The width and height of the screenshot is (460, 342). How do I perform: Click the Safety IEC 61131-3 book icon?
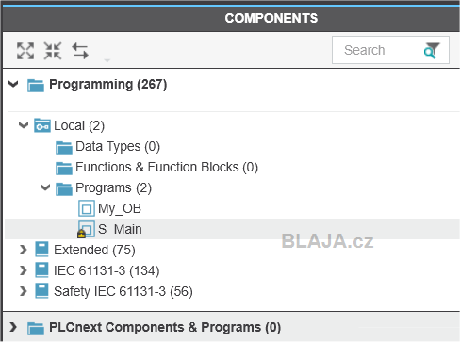coord(41,291)
